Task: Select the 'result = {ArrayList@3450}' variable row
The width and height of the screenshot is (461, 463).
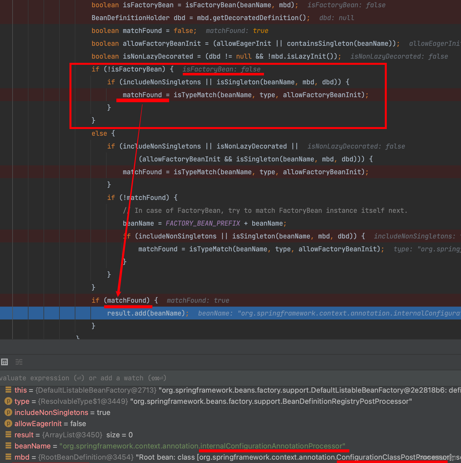Action: coord(231,435)
